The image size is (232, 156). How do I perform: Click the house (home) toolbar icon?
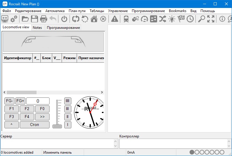coord(94,19)
